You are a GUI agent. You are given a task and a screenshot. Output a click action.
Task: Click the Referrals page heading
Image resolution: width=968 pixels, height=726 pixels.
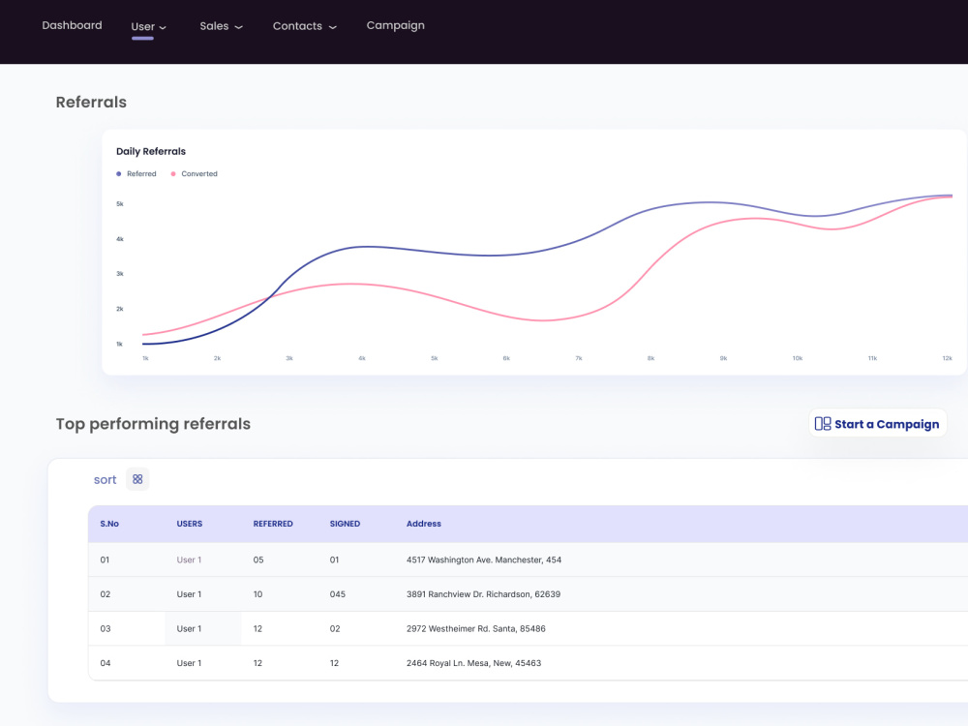91,102
